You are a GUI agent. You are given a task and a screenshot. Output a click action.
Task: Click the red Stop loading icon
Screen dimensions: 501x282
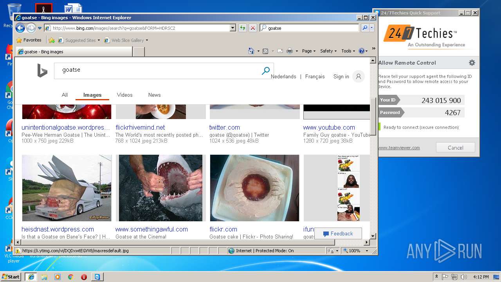pyautogui.click(x=253, y=28)
